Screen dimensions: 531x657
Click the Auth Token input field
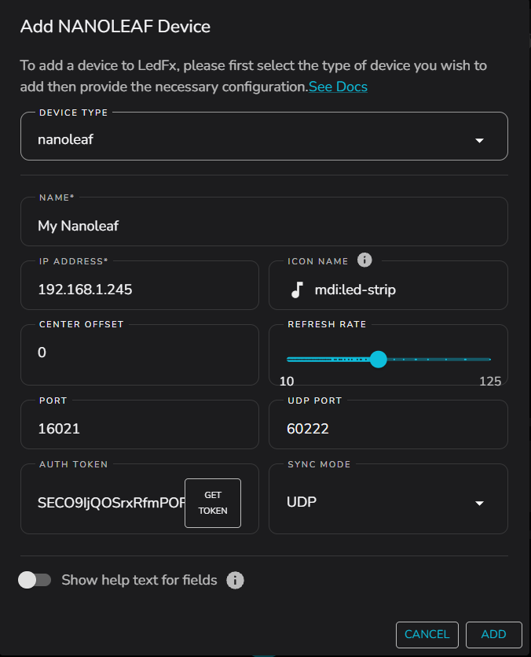tap(111, 503)
